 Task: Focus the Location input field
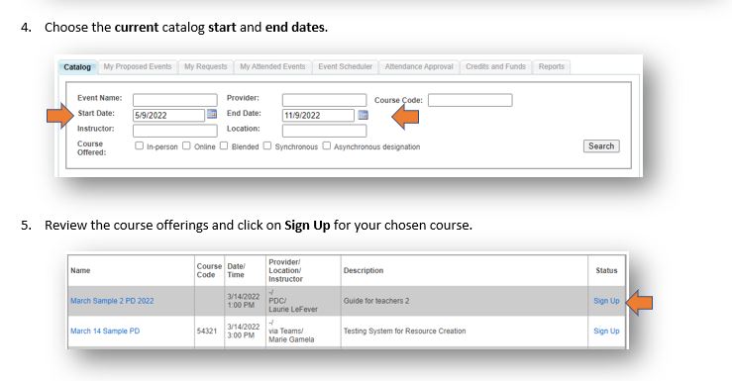pyautogui.click(x=325, y=131)
